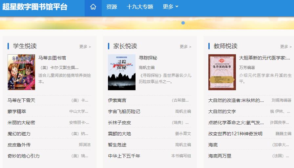Open the book 点燃化学革命之火:氧气发...

[x=236, y=123]
